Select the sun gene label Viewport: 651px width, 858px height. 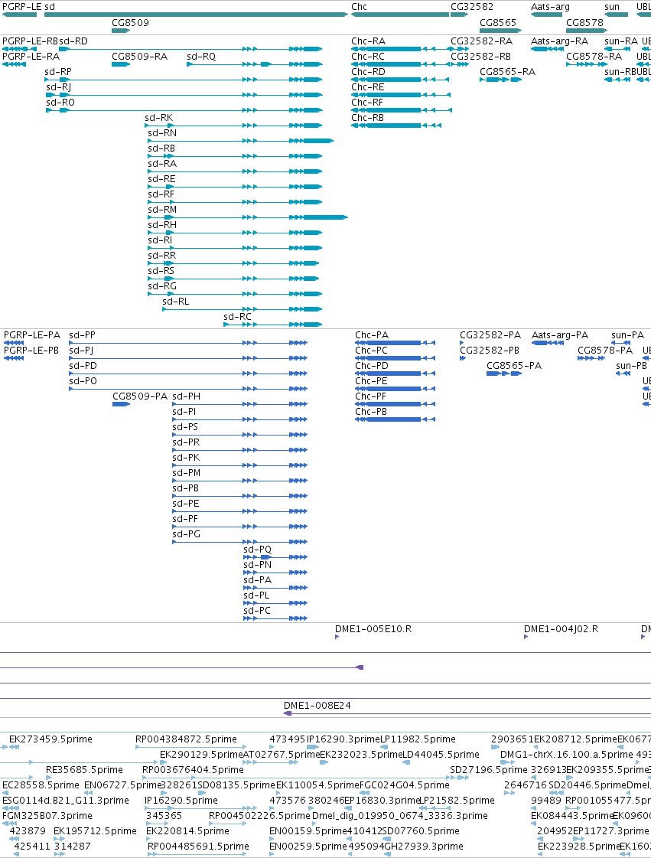612,7
